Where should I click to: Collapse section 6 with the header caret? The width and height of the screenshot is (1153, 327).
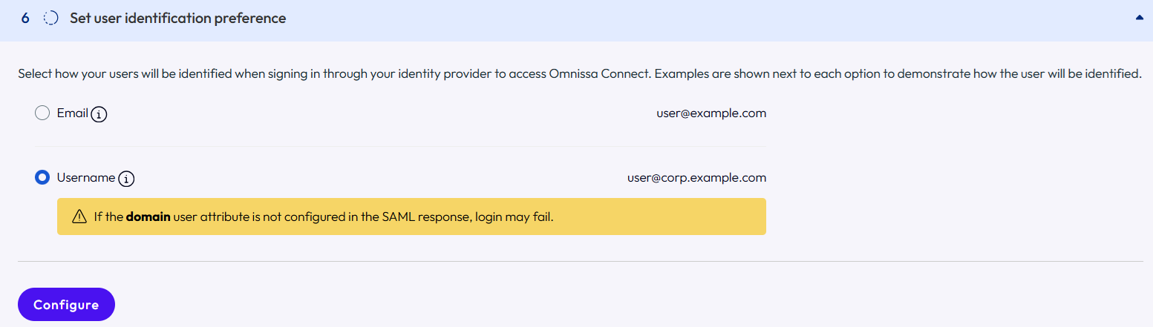pyautogui.click(x=1140, y=18)
